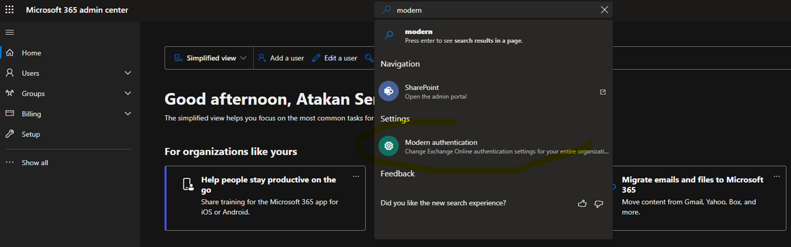Click the SharePoint logo icon

click(x=388, y=91)
